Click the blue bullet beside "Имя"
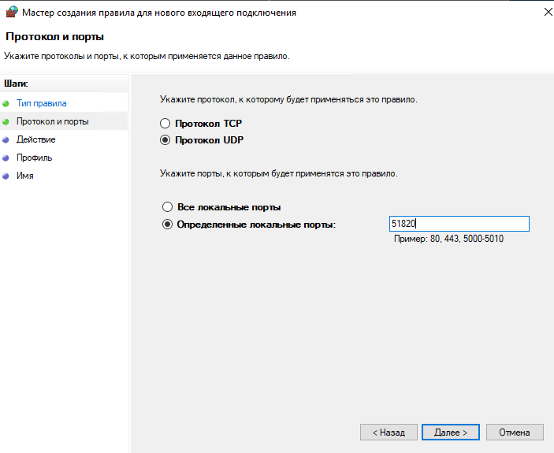The height and width of the screenshot is (453, 554). point(6,176)
